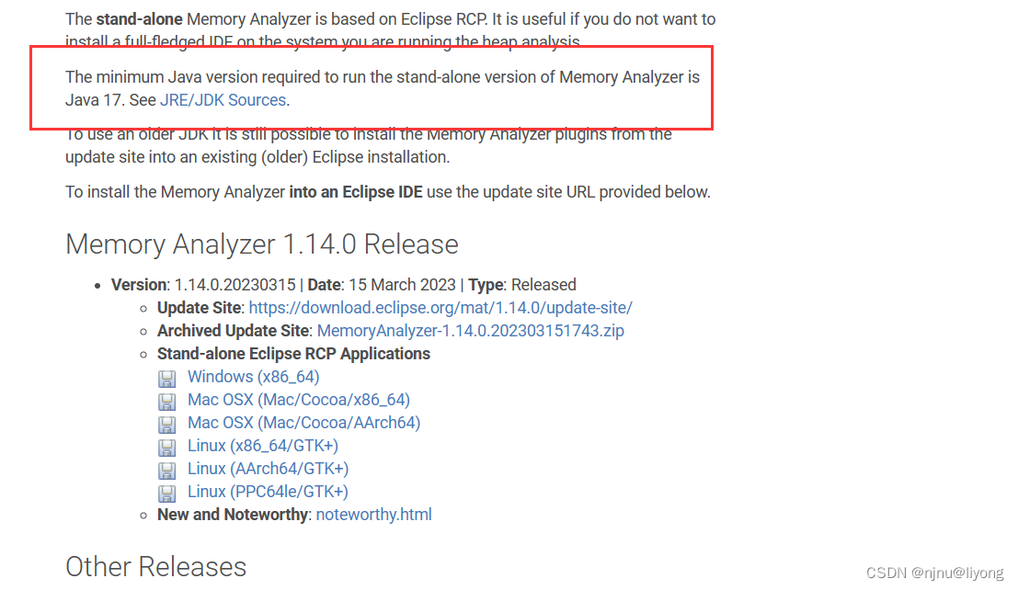Open the Windows (x86_64) download link

point(253,377)
